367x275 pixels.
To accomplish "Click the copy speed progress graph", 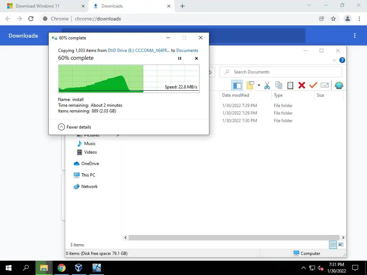I will pyautogui.click(x=129, y=79).
